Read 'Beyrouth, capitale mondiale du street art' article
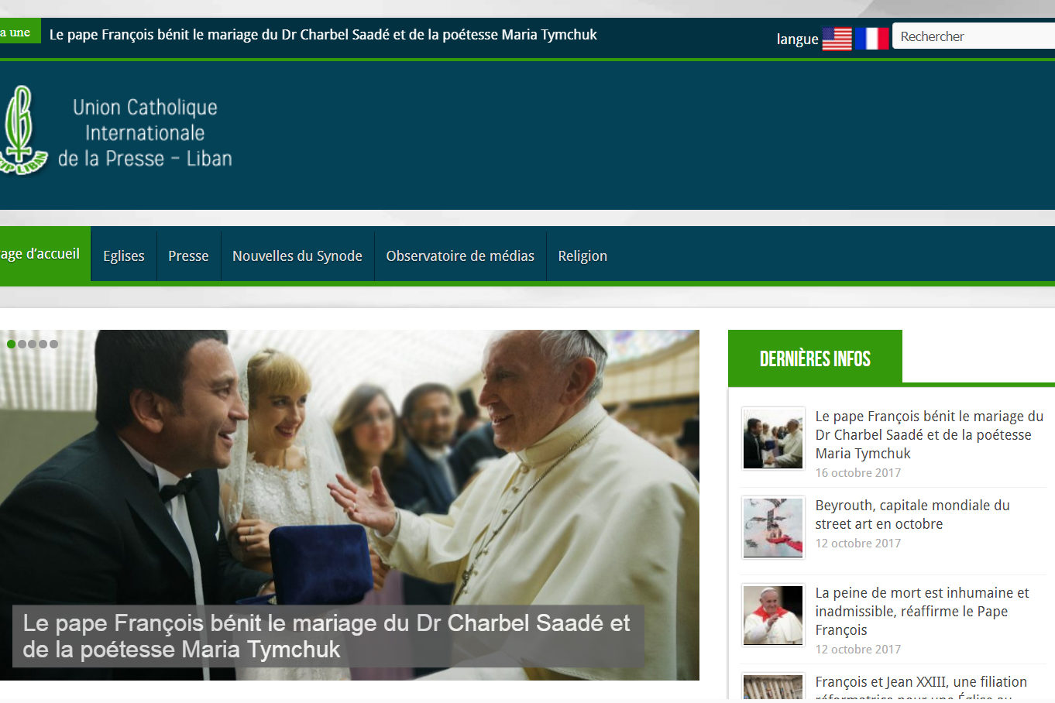The width and height of the screenshot is (1055, 703). [912, 515]
